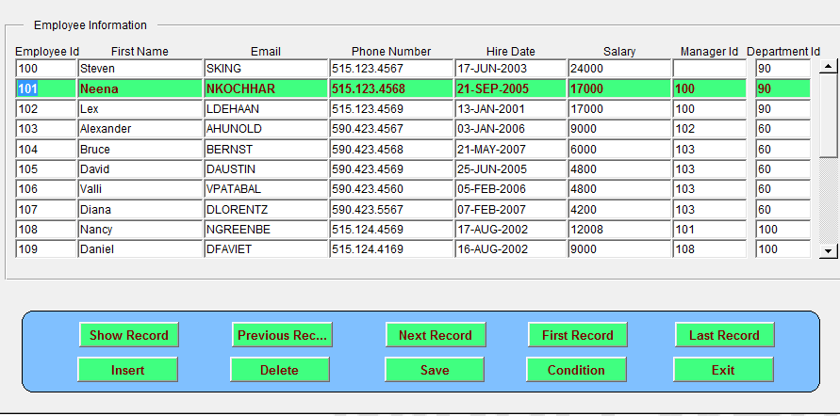Image resolution: width=840 pixels, height=416 pixels.
Task: Click phone number 515.124.4169
Action: 391,249
